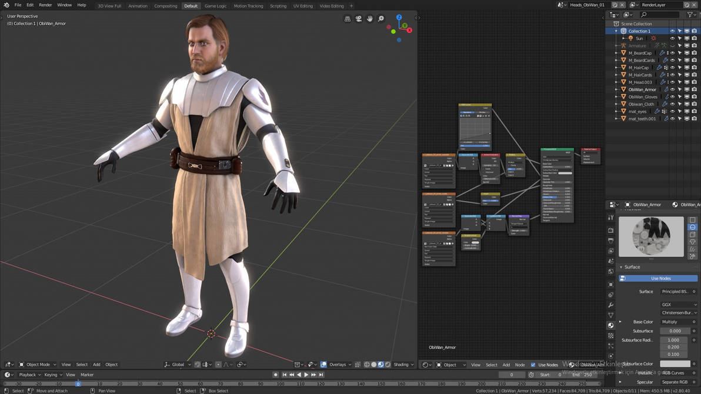Open the Output properties tab

610,241
